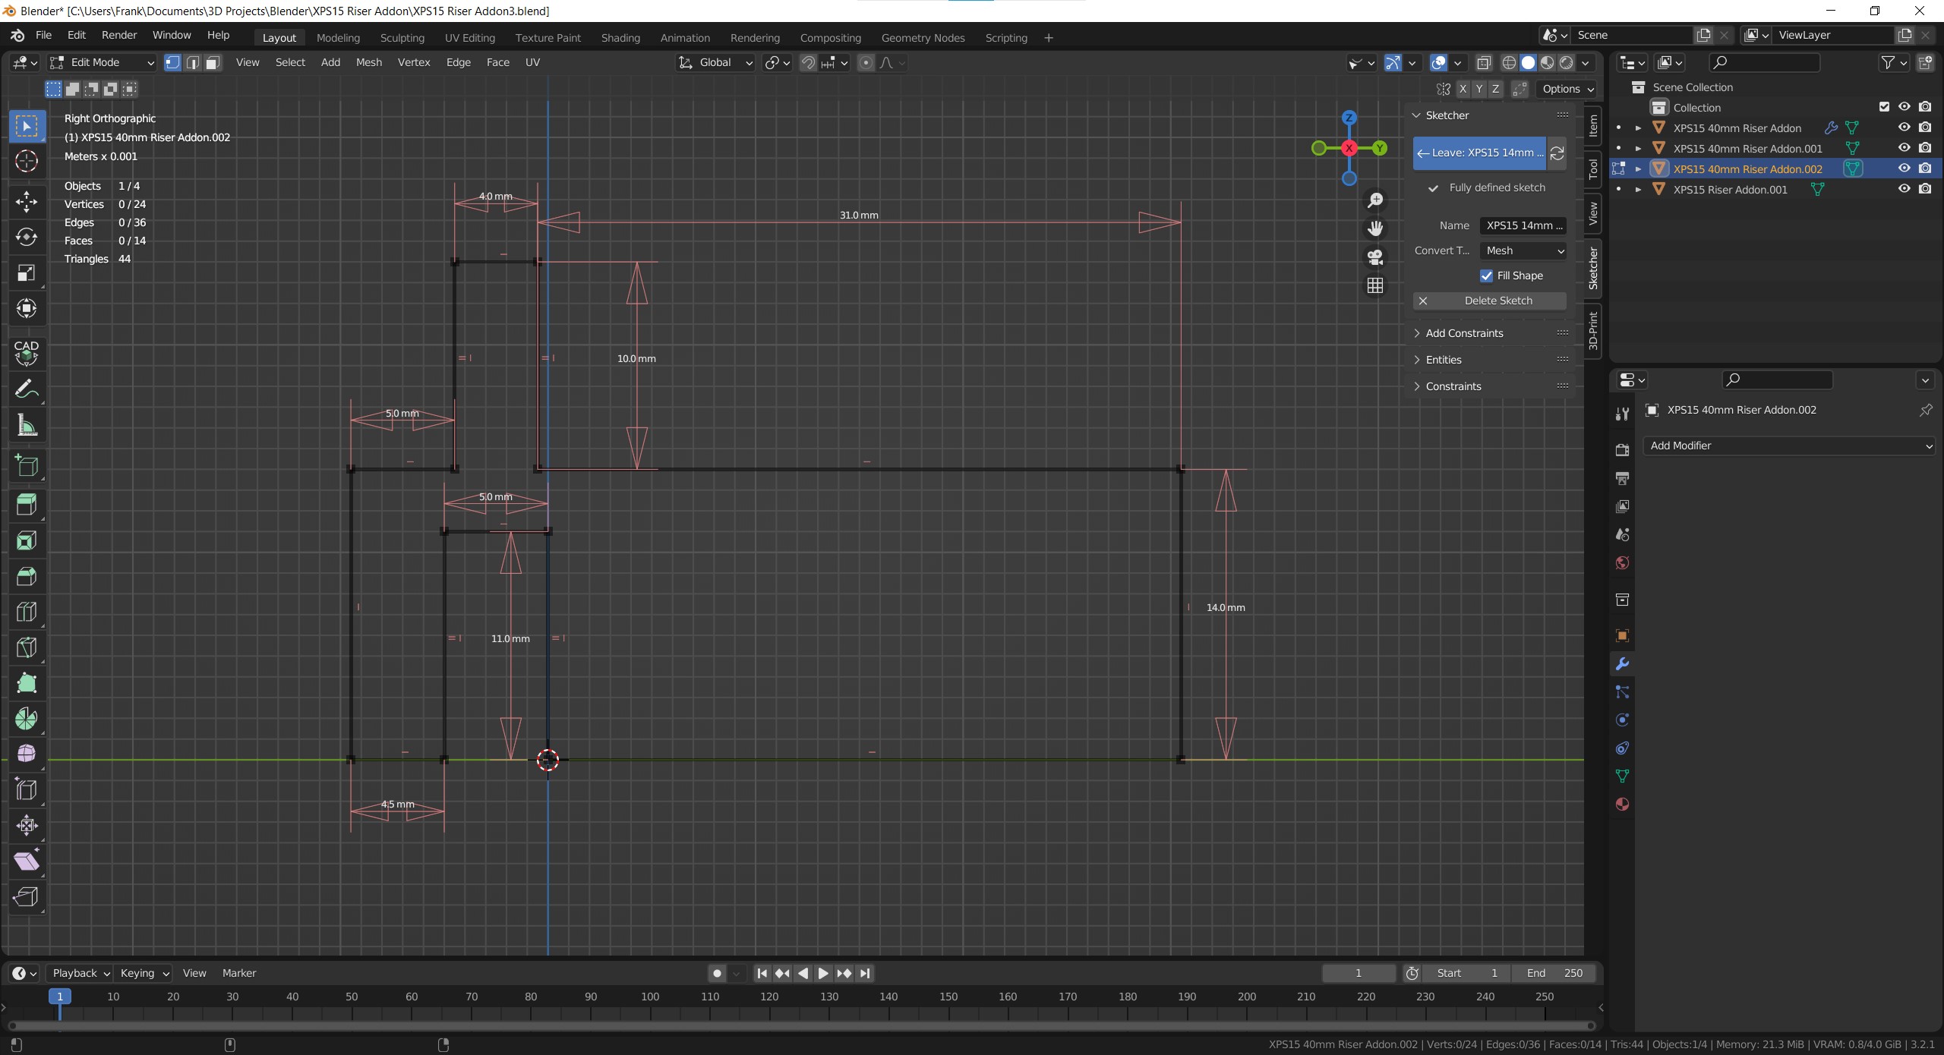Screen dimensions: 1944x1055
Task: Select the Bevel tool
Action: 27,576
